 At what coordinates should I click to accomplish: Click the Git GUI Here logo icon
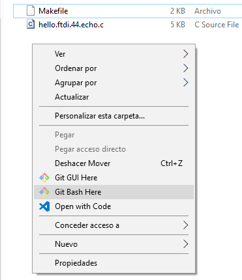point(44,178)
